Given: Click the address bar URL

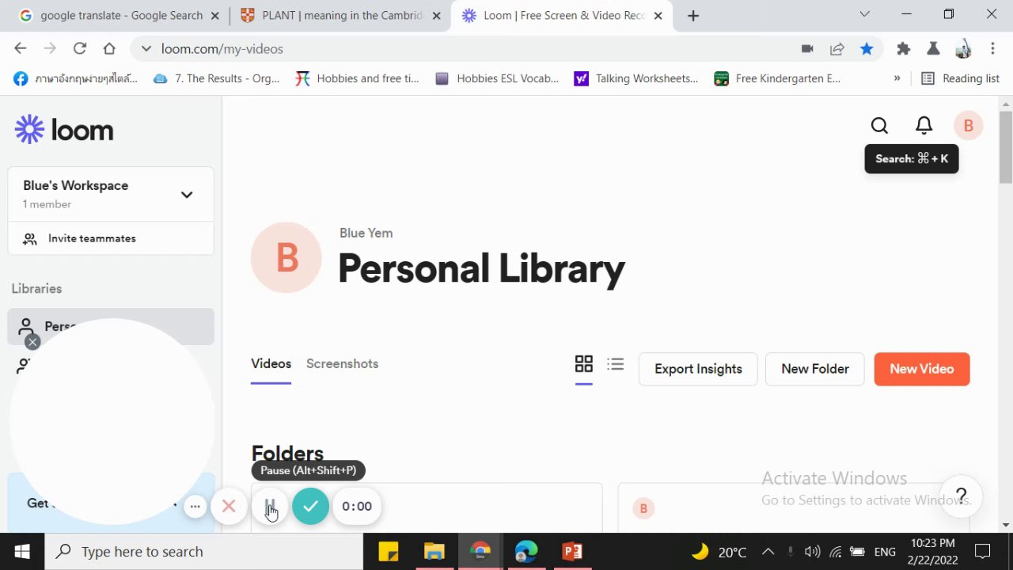Looking at the screenshot, I should click(222, 49).
